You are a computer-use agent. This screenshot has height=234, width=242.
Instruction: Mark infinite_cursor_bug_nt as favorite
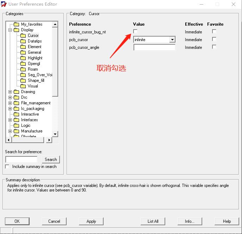(214, 31)
